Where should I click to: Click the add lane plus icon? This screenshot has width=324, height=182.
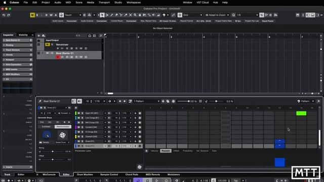(76, 108)
